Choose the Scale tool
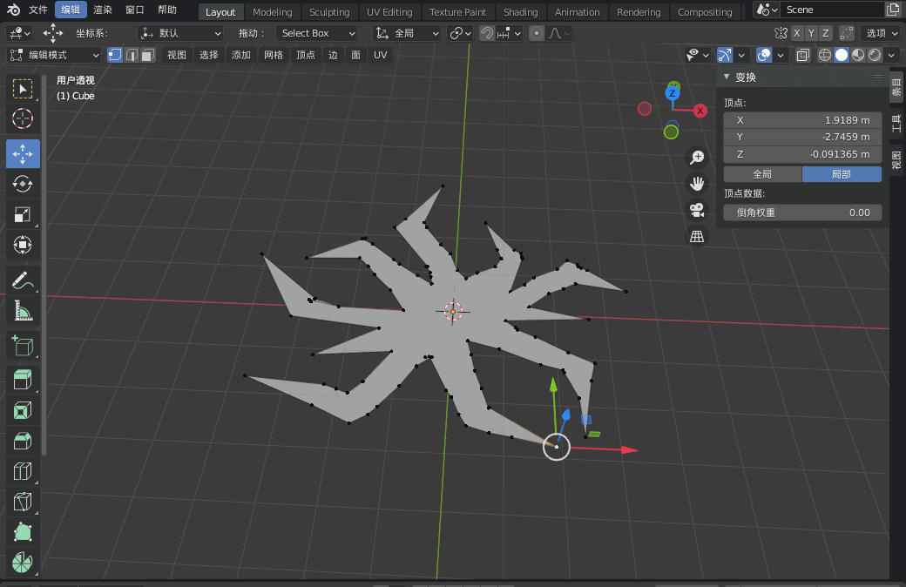This screenshot has height=587, width=906. [x=23, y=214]
